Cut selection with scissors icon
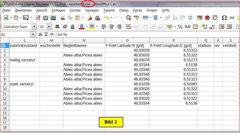240x133 pixels. (63, 18)
